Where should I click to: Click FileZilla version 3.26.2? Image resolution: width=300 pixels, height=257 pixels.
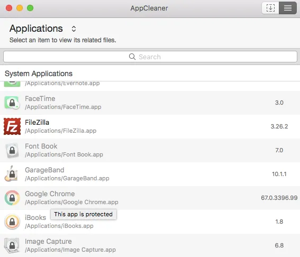279,126
